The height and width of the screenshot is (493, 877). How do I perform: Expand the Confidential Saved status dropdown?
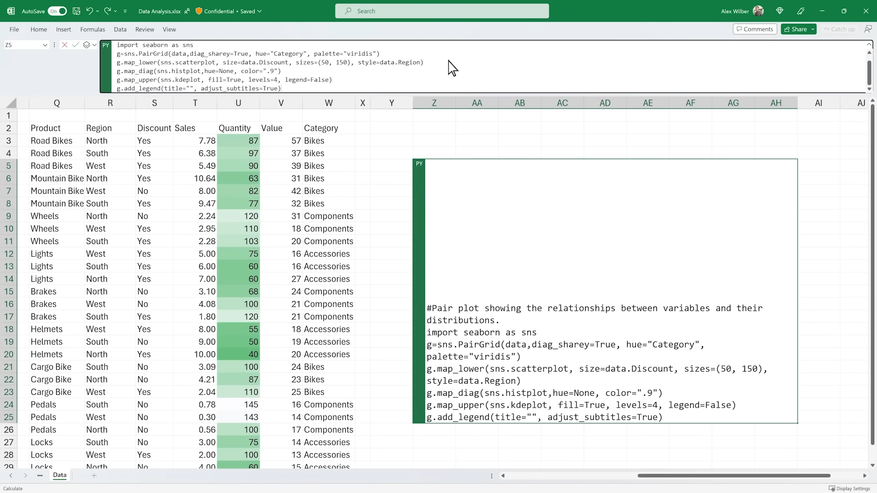pyautogui.click(x=259, y=11)
